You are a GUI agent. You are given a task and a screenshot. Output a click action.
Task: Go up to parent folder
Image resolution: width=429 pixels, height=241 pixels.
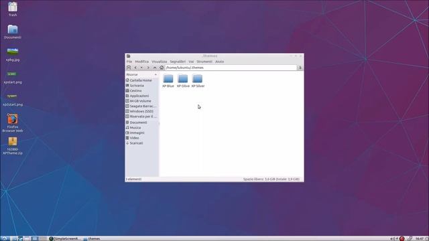click(155, 68)
